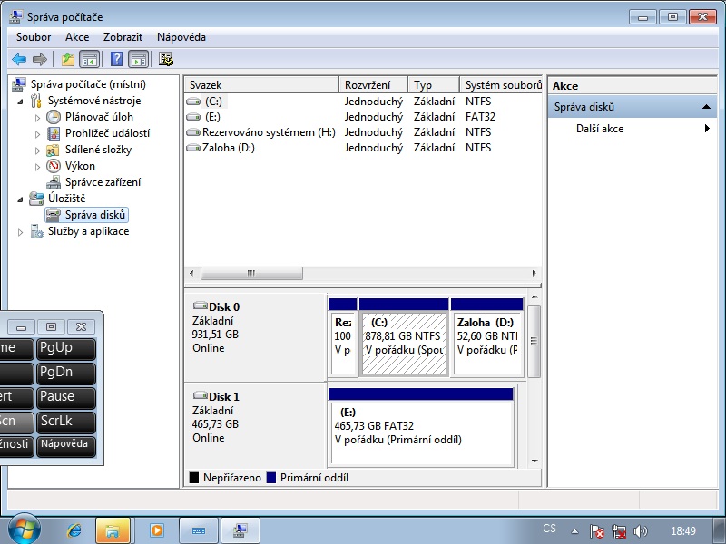Expand the Služby a aplikace node
The width and height of the screenshot is (726, 544).
pyautogui.click(x=22, y=232)
